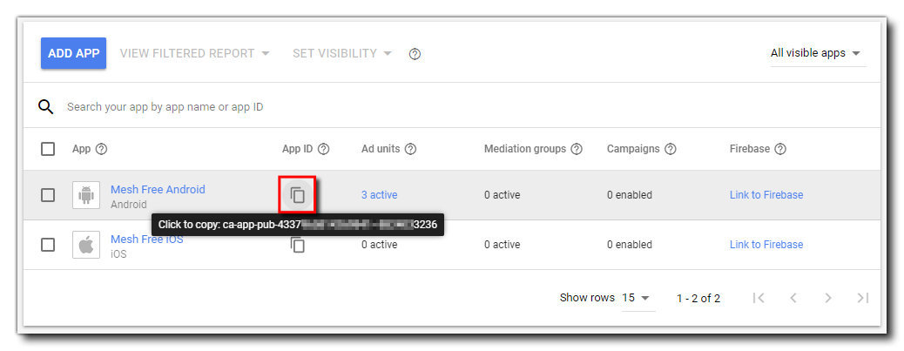The image size is (904, 351).
Task: Copy App ID for Mesh Free Android
Action: point(298,195)
